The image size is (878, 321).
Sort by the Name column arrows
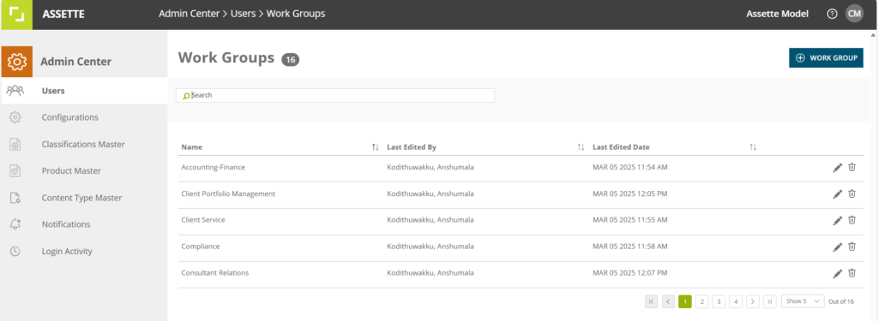(376, 147)
